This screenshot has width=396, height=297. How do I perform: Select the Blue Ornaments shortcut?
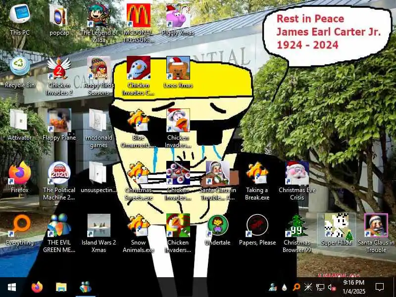tap(139, 128)
